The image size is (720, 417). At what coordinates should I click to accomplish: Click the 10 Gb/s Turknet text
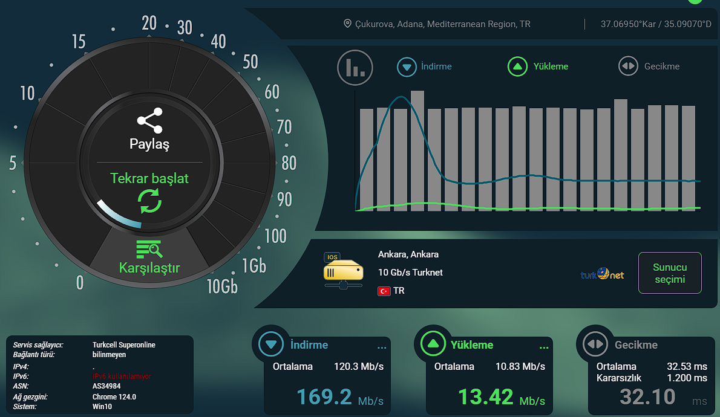click(410, 273)
